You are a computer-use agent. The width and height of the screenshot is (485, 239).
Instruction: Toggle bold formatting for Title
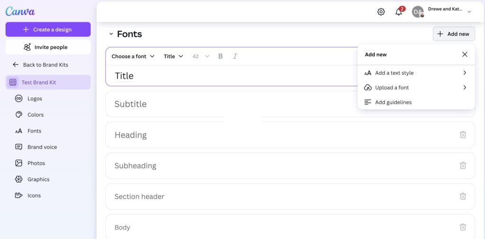tap(220, 56)
